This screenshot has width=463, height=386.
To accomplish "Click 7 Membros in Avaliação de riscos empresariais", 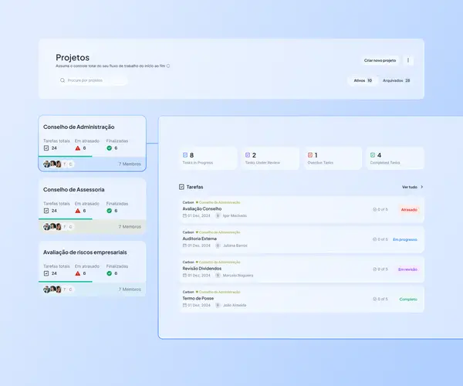I will [130, 289].
